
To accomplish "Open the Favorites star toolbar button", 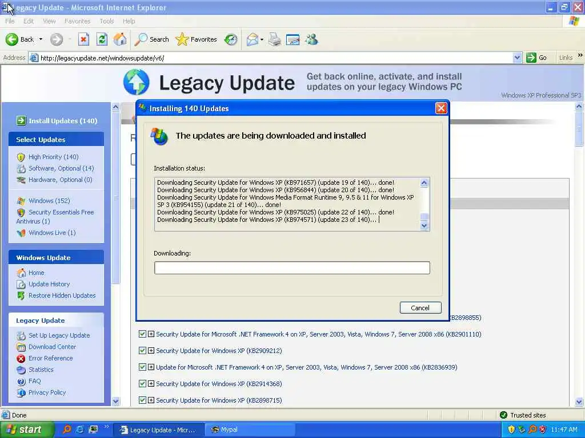I will (197, 39).
